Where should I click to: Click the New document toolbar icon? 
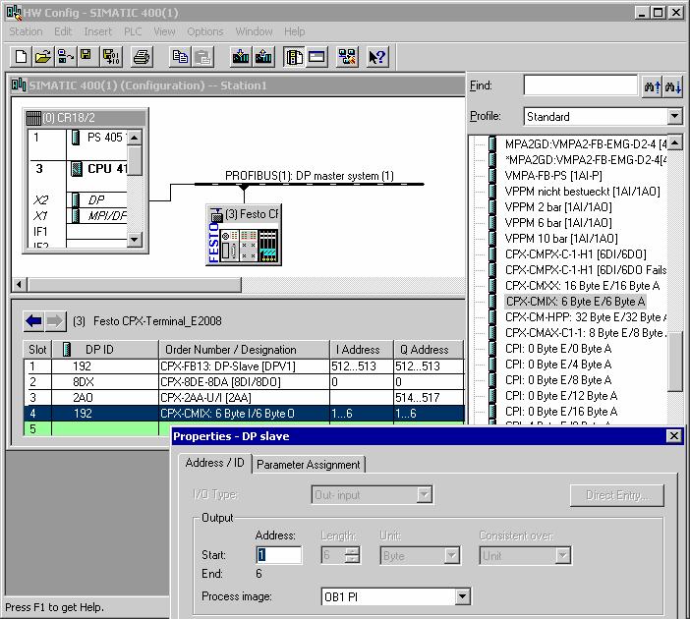click(21, 57)
